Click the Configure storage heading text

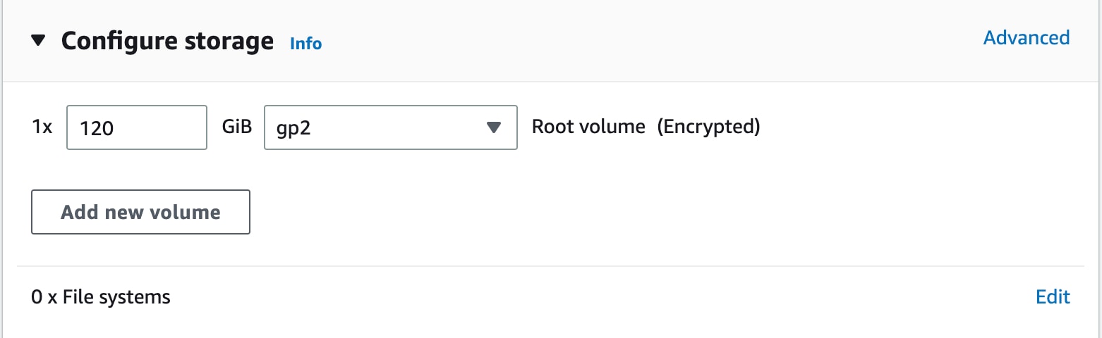coord(167,41)
